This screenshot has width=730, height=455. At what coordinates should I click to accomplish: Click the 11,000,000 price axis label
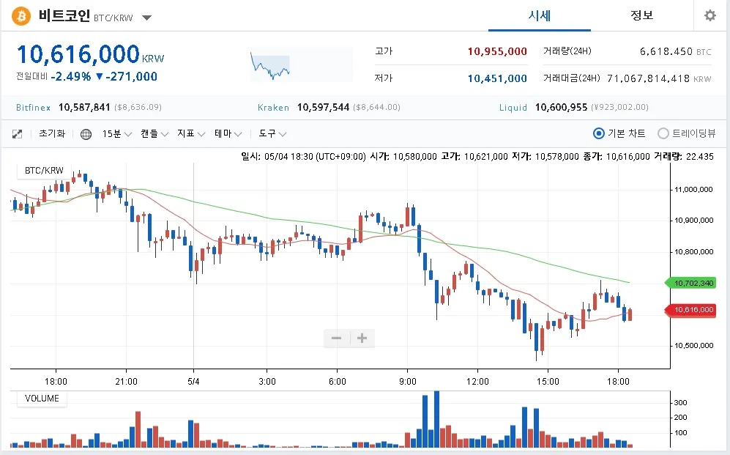[x=693, y=190]
